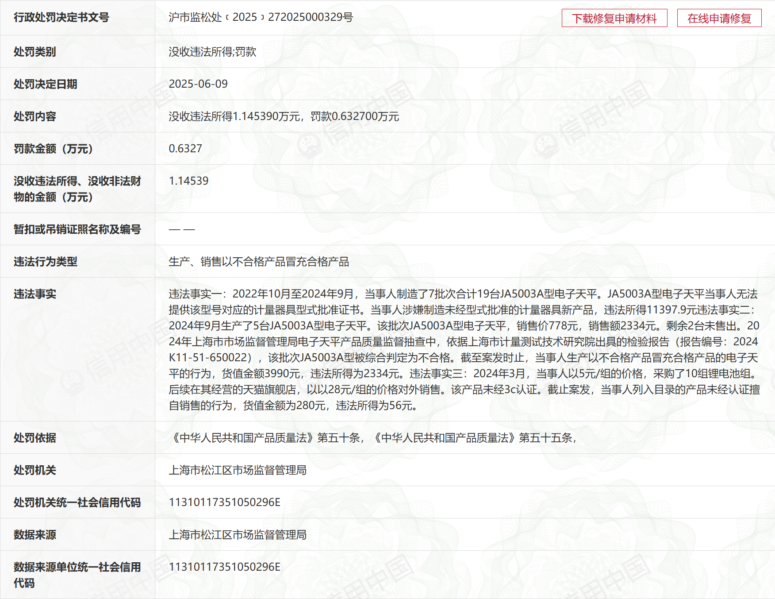775x599 pixels.
Task: Click the fine amount value 0.6327
Action: point(185,148)
